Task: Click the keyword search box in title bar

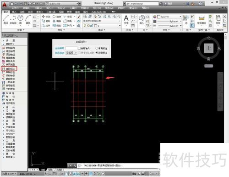Action: coord(142,4)
